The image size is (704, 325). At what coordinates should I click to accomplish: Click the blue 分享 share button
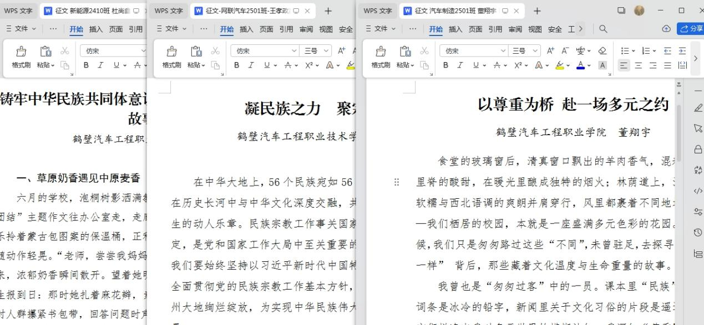point(690,29)
